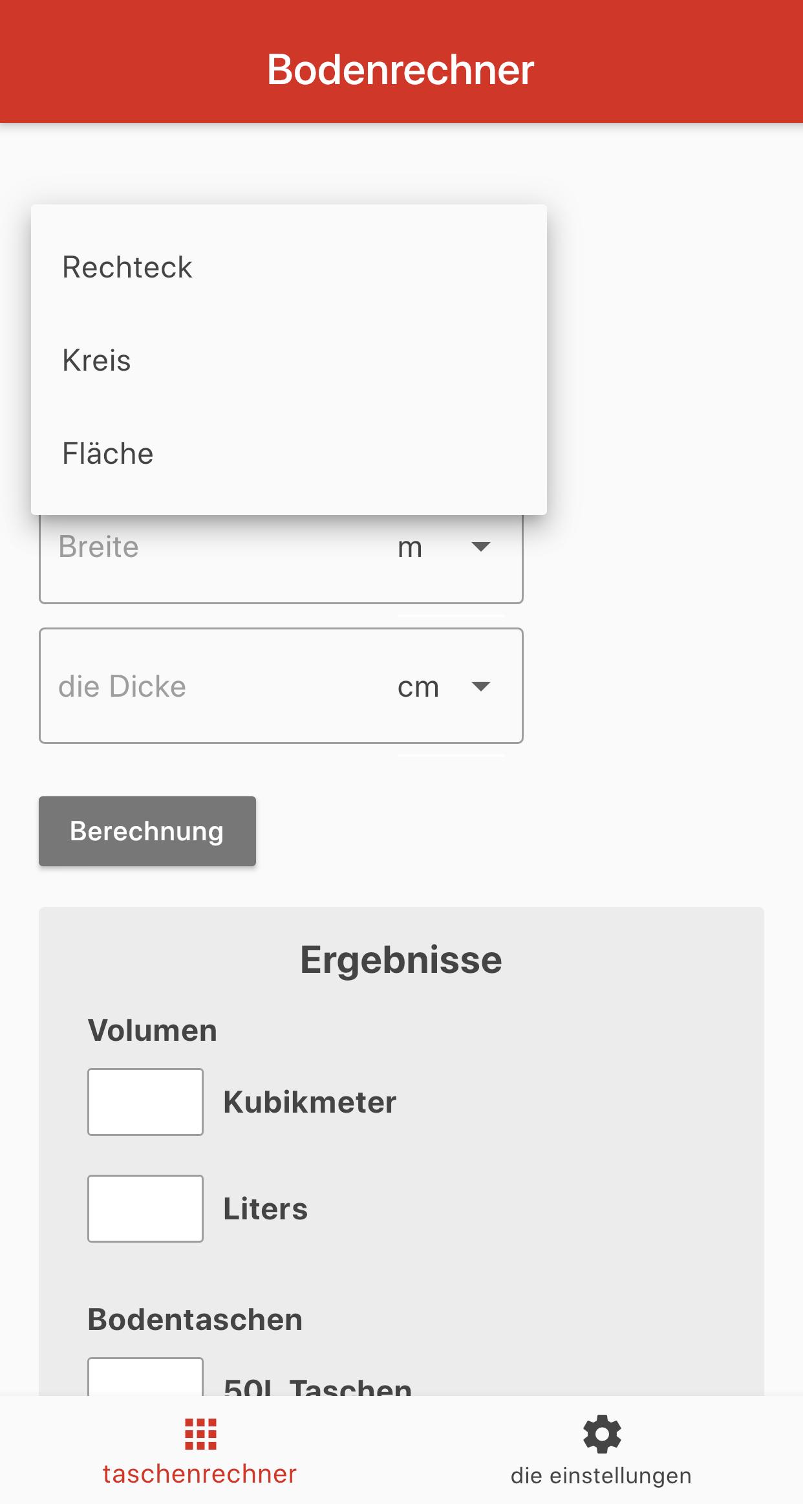Open the taschenrechner grid icon
The height and width of the screenshot is (1504, 803).
pyautogui.click(x=200, y=1434)
